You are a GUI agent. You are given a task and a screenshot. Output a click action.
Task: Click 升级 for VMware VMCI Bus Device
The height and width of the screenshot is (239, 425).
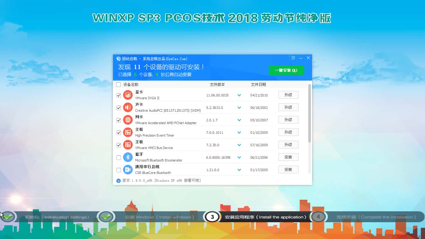pos(288,145)
